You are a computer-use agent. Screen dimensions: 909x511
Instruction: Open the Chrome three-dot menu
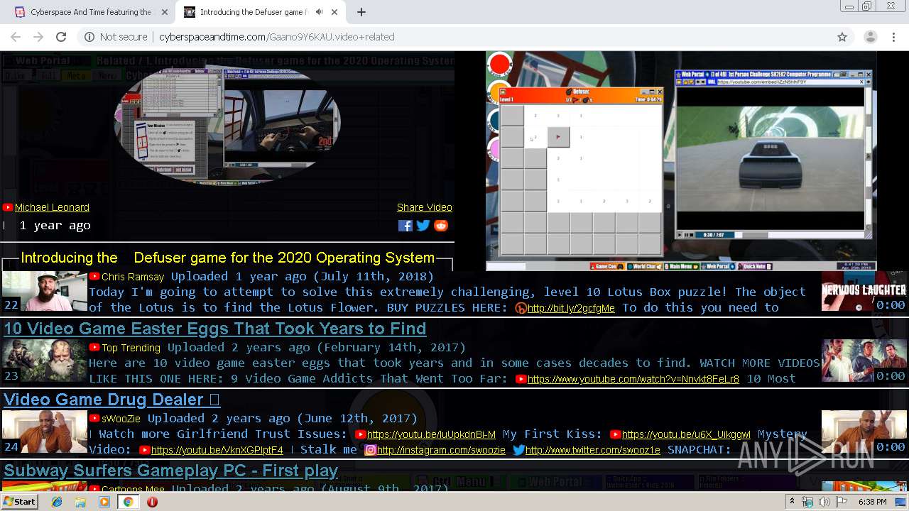click(893, 37)
